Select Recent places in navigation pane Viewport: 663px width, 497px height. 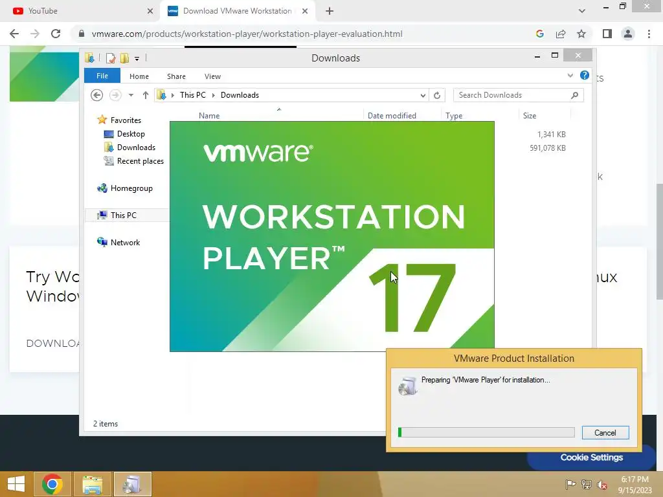pos(140,161)
